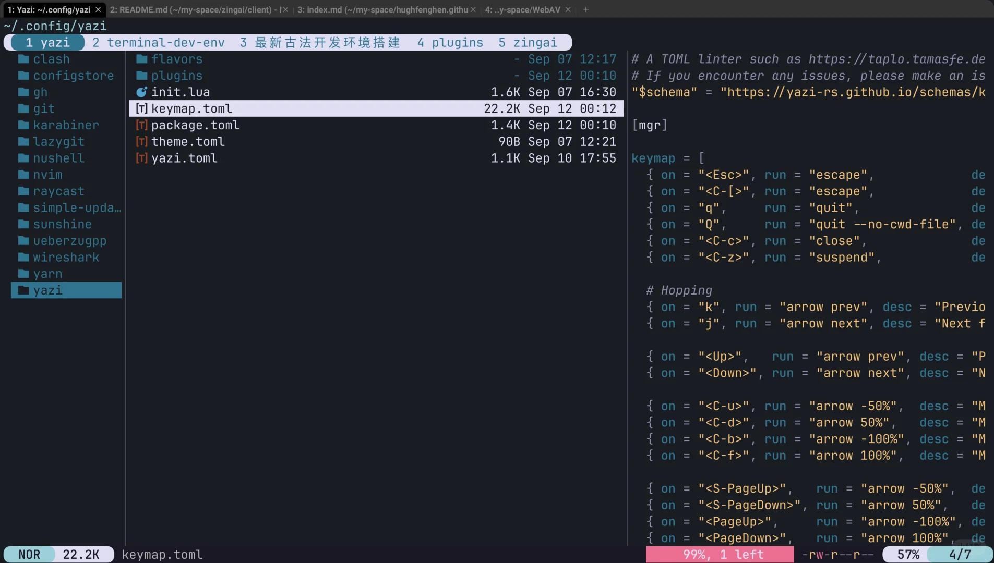
Task: Select the package.toml file name
Action: [x=196, y=125]
